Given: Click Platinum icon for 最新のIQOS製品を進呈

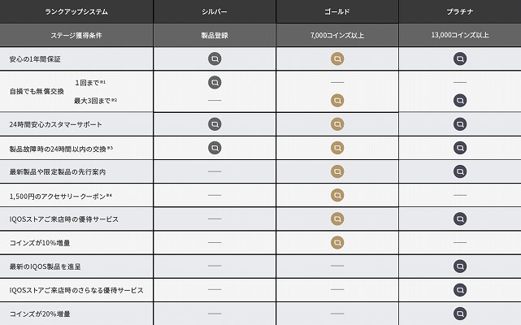Looking at the screenshot, I should (x=460, y=266).
